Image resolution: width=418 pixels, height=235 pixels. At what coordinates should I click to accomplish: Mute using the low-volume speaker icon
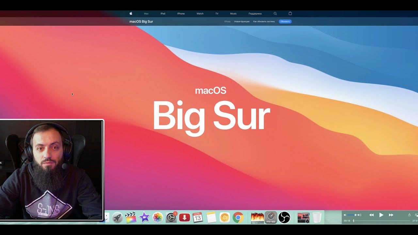click(345, 215)
